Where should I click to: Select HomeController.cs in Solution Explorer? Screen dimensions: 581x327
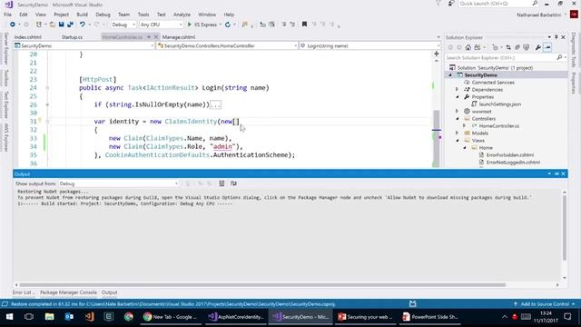click(x=498, y=126)
